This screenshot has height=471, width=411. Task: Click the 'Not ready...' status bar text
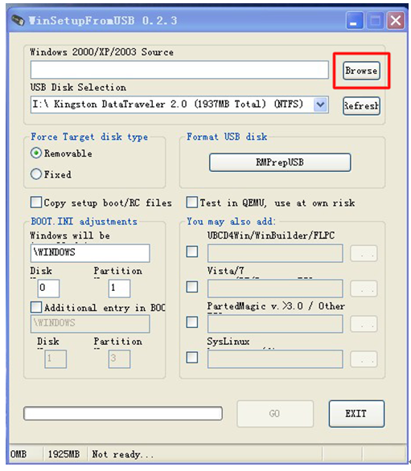123,454
